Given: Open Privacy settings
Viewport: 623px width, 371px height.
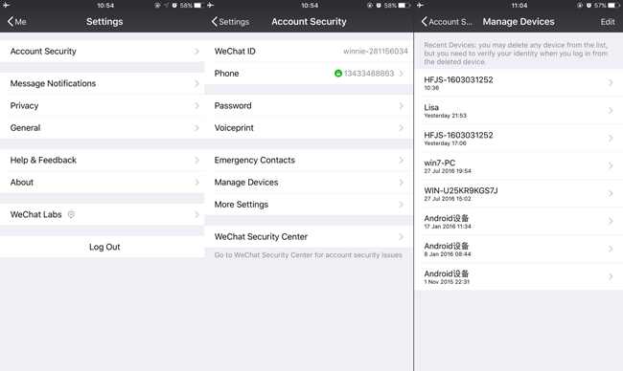Looking at the screenshot, I should [103, 106].
